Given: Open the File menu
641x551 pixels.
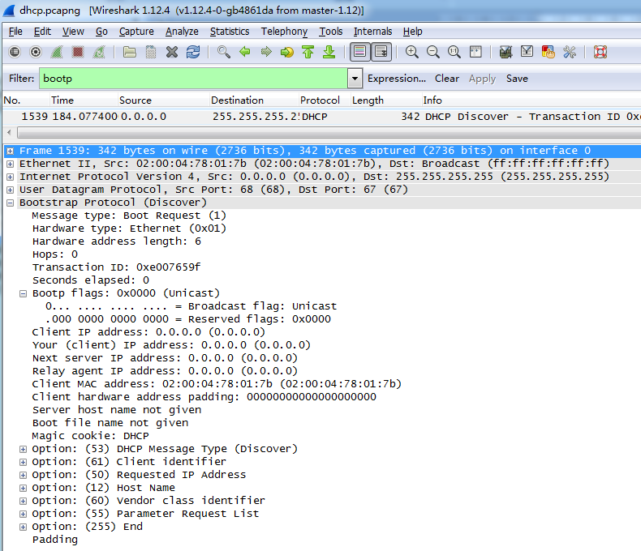Looking at the screenshot, I should point(15,32).
